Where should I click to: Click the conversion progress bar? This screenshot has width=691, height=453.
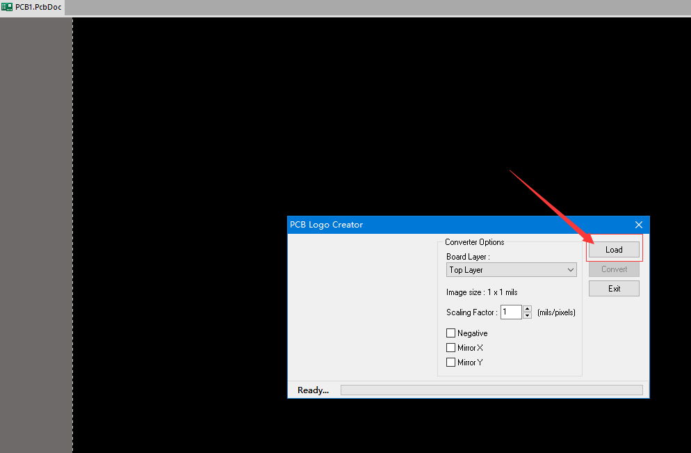point(491,390)
